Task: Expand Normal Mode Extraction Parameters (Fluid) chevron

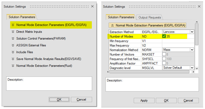Action: pyautogui.click(x=12, y=66)
